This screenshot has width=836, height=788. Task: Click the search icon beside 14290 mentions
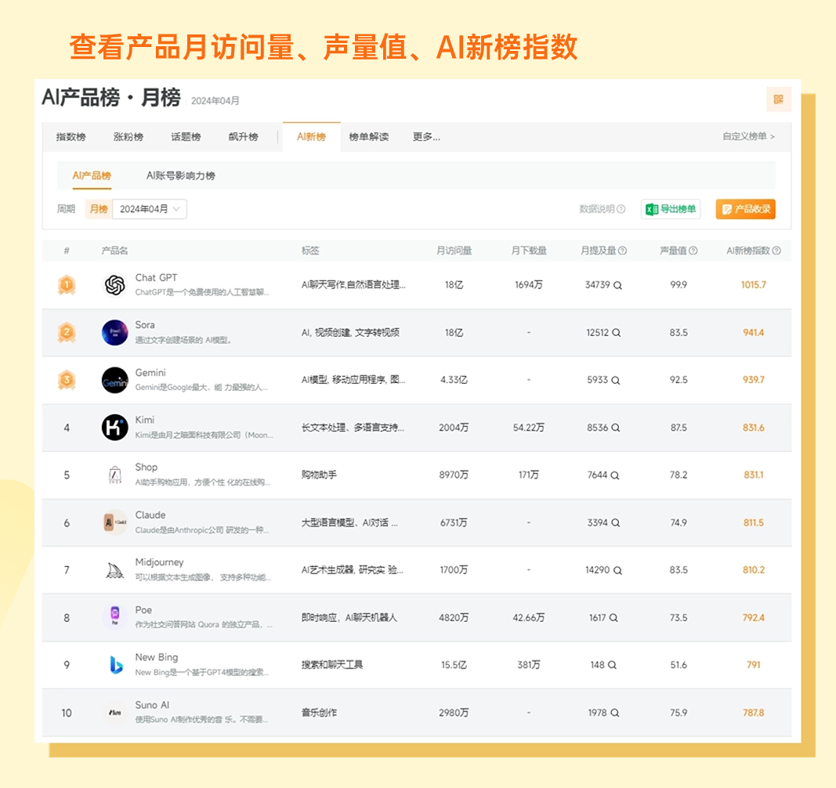(617, 570)
